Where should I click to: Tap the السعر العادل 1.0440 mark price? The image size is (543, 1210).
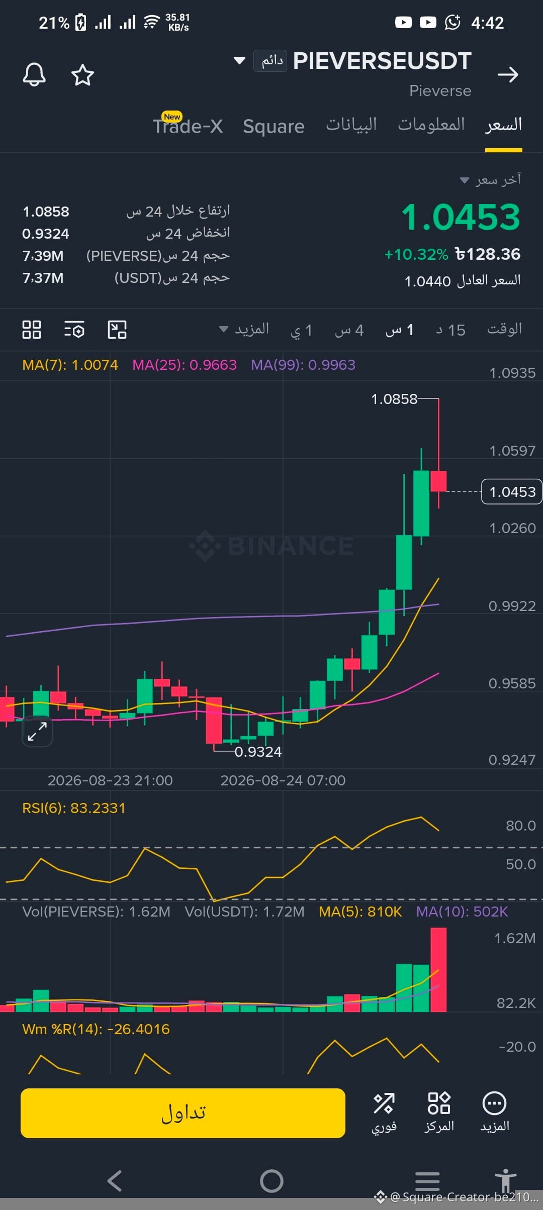463,281
